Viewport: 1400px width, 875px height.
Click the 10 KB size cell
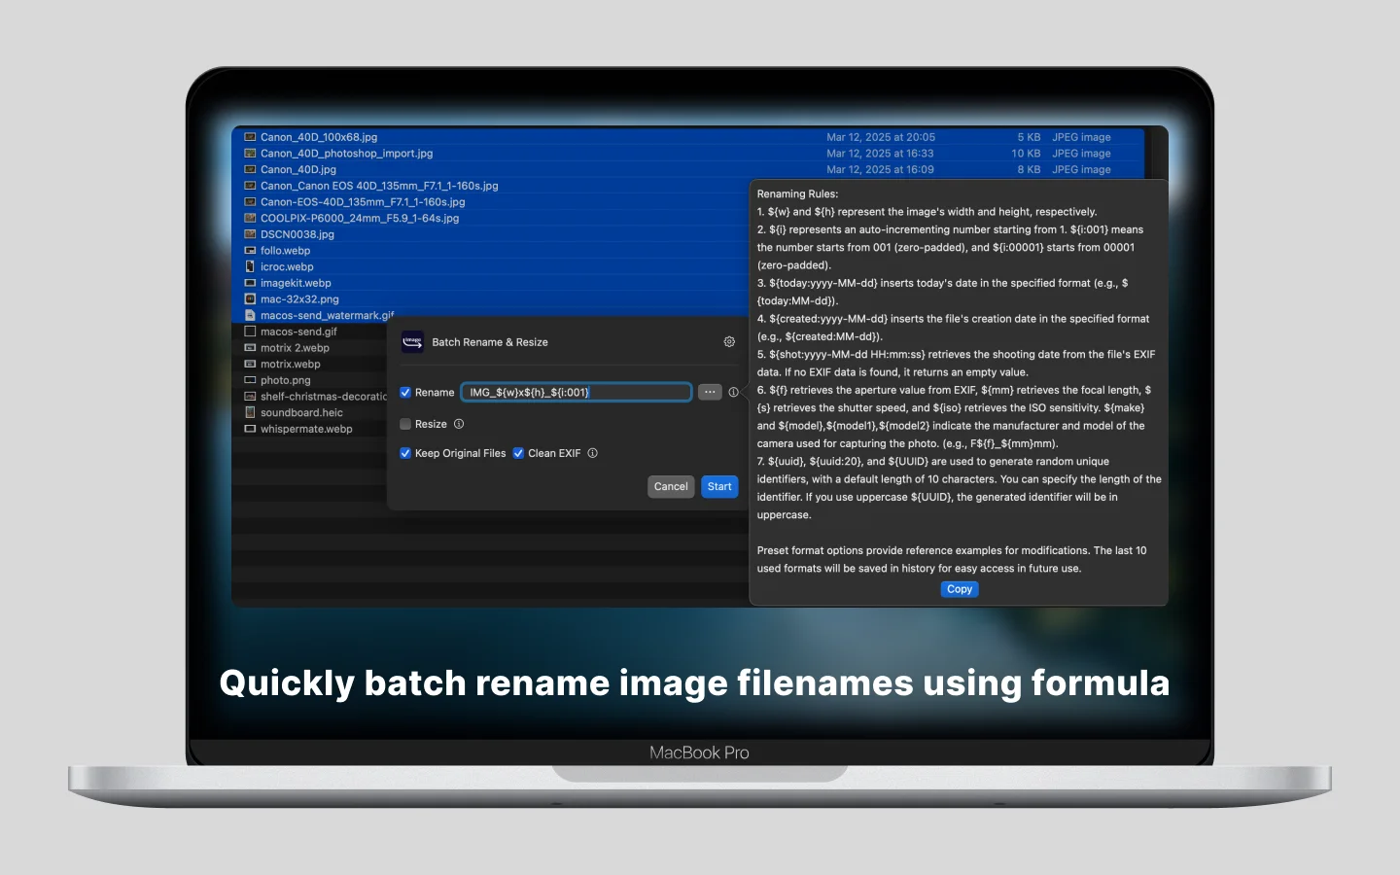(1026, 154)
